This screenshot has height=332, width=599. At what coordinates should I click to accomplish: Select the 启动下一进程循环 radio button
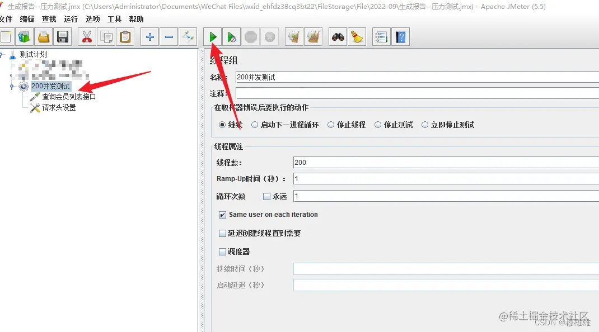point(255,125)
